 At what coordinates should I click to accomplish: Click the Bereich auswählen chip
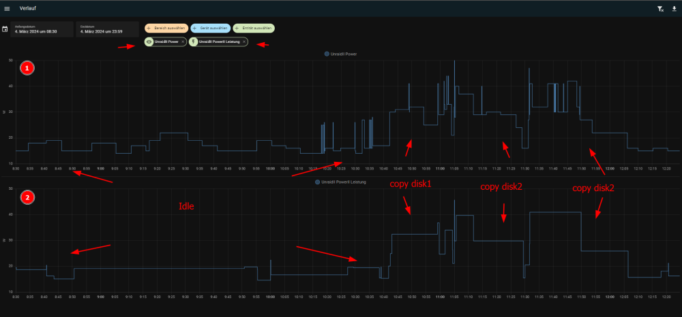point(166,28)
